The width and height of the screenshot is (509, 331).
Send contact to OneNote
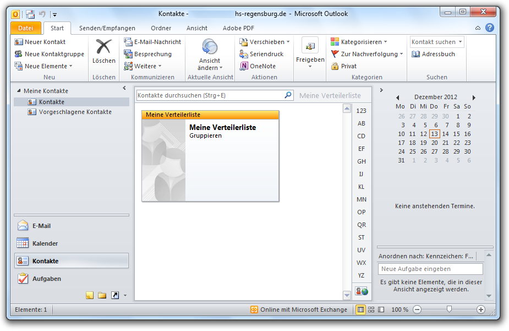[258, 66]
